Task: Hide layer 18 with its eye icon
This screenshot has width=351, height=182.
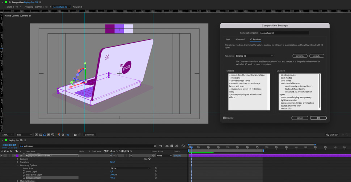Action: [x=2, y=156]
